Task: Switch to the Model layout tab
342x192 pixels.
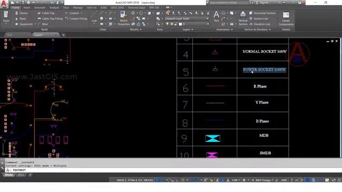Action: [9, 174]
